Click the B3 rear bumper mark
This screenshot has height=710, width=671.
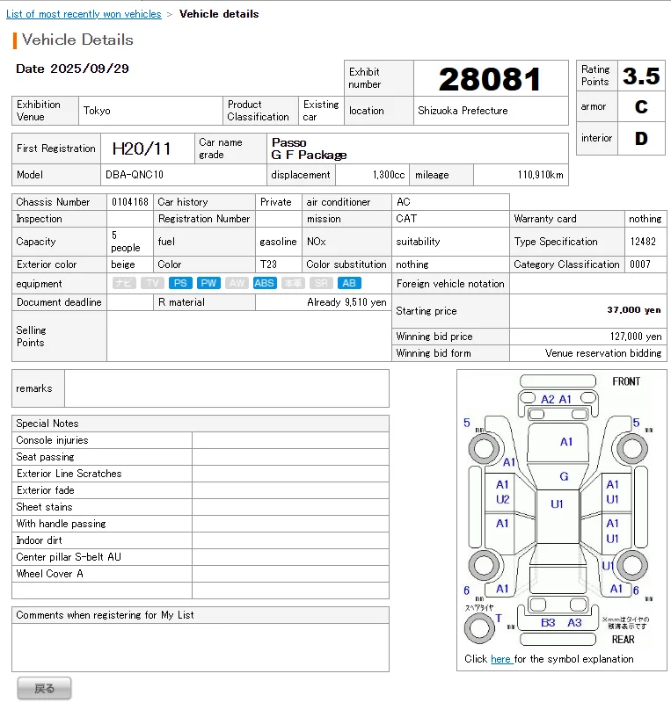tap(548, 622)
